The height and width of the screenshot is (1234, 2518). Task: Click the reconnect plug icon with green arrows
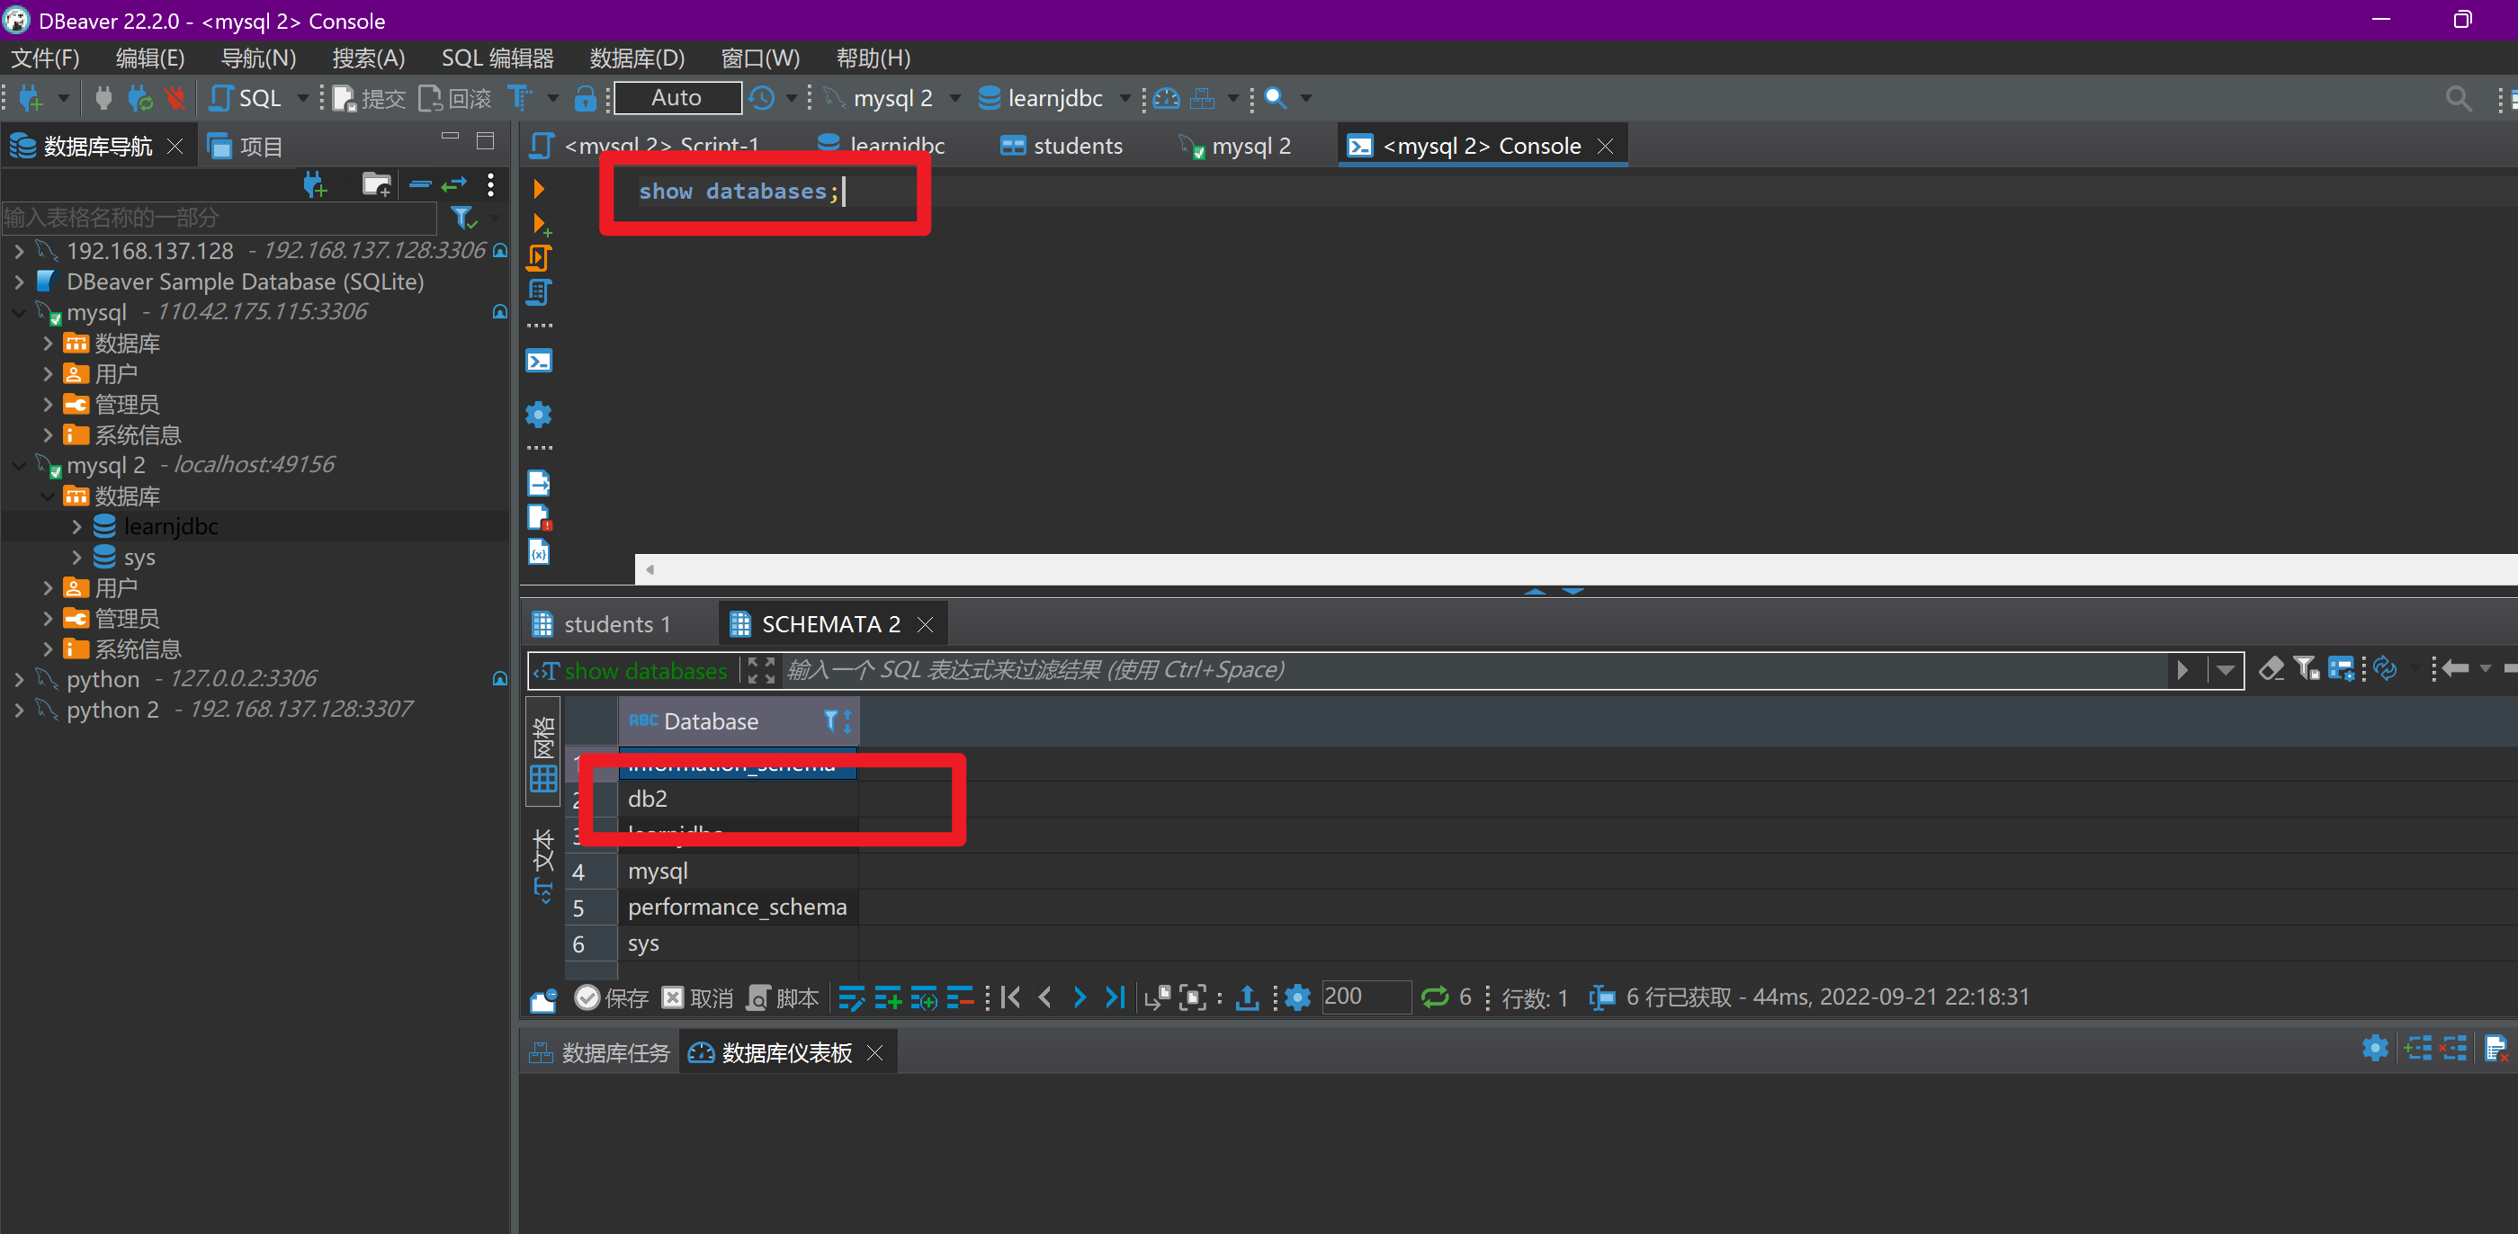[x=139, y=98]
